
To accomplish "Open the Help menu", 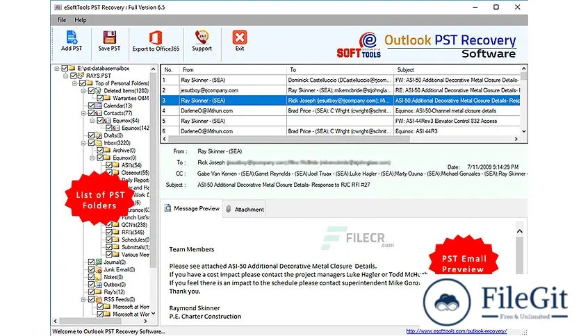I will click(x=81, y=20).
